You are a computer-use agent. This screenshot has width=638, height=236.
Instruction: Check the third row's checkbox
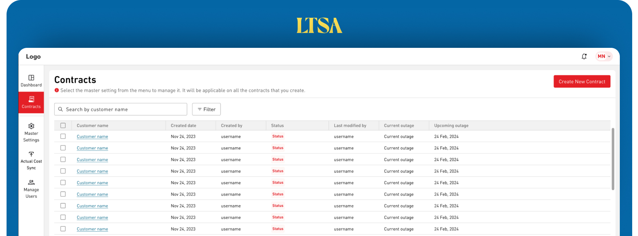pyautogui.click(x=63, y=160)
